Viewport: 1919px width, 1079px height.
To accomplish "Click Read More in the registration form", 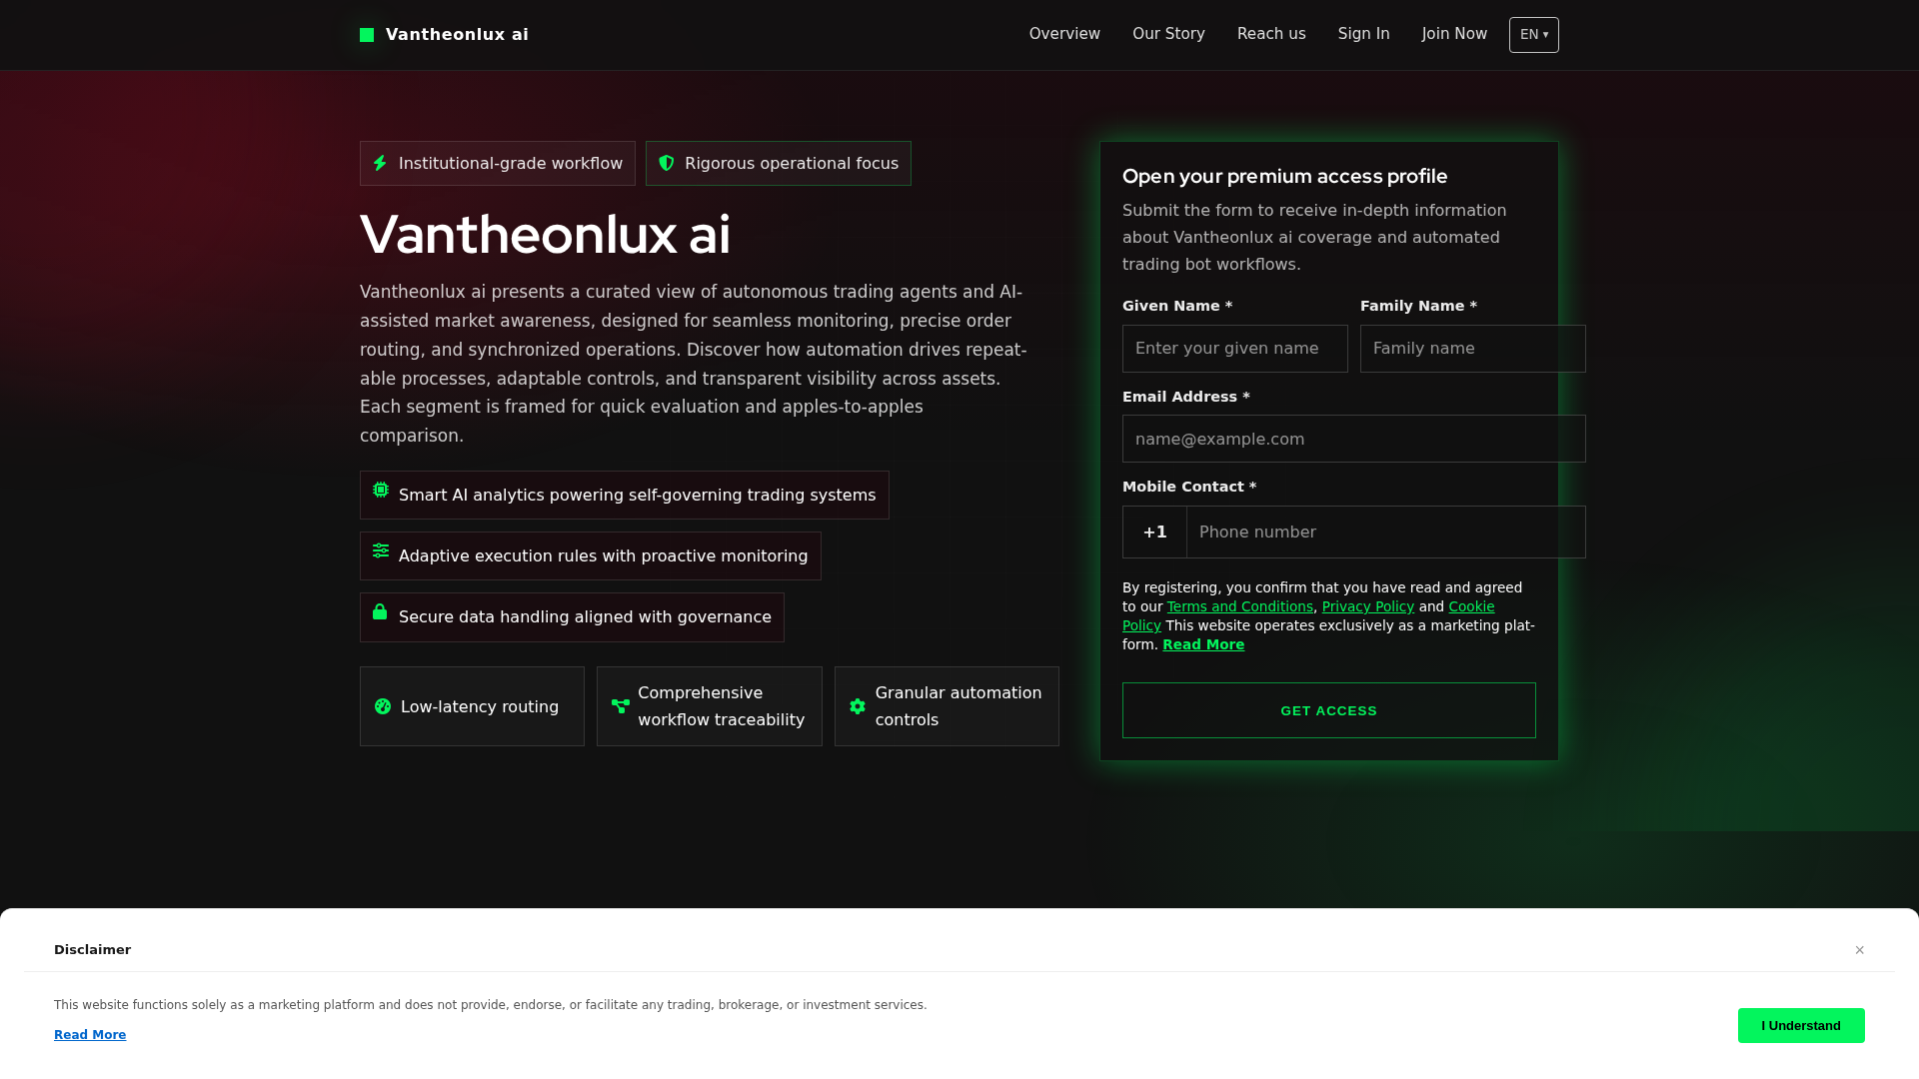I will 1203,644.
